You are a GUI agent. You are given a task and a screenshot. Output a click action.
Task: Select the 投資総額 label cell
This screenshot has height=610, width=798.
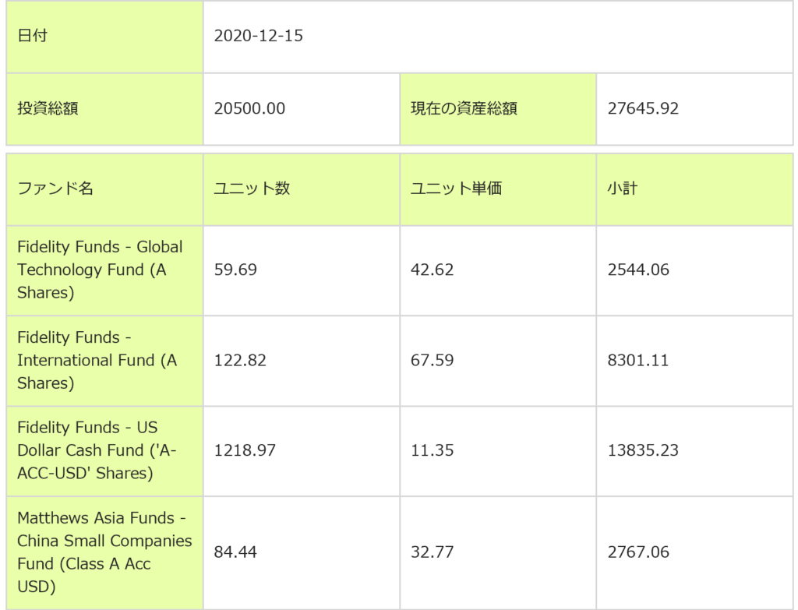point(48,108)
